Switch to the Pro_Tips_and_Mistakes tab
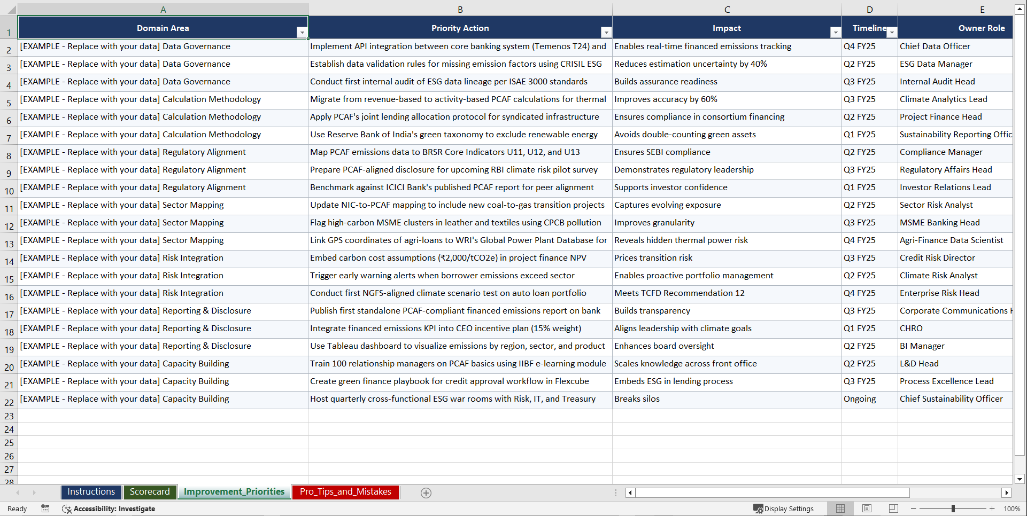 (345, 492)
